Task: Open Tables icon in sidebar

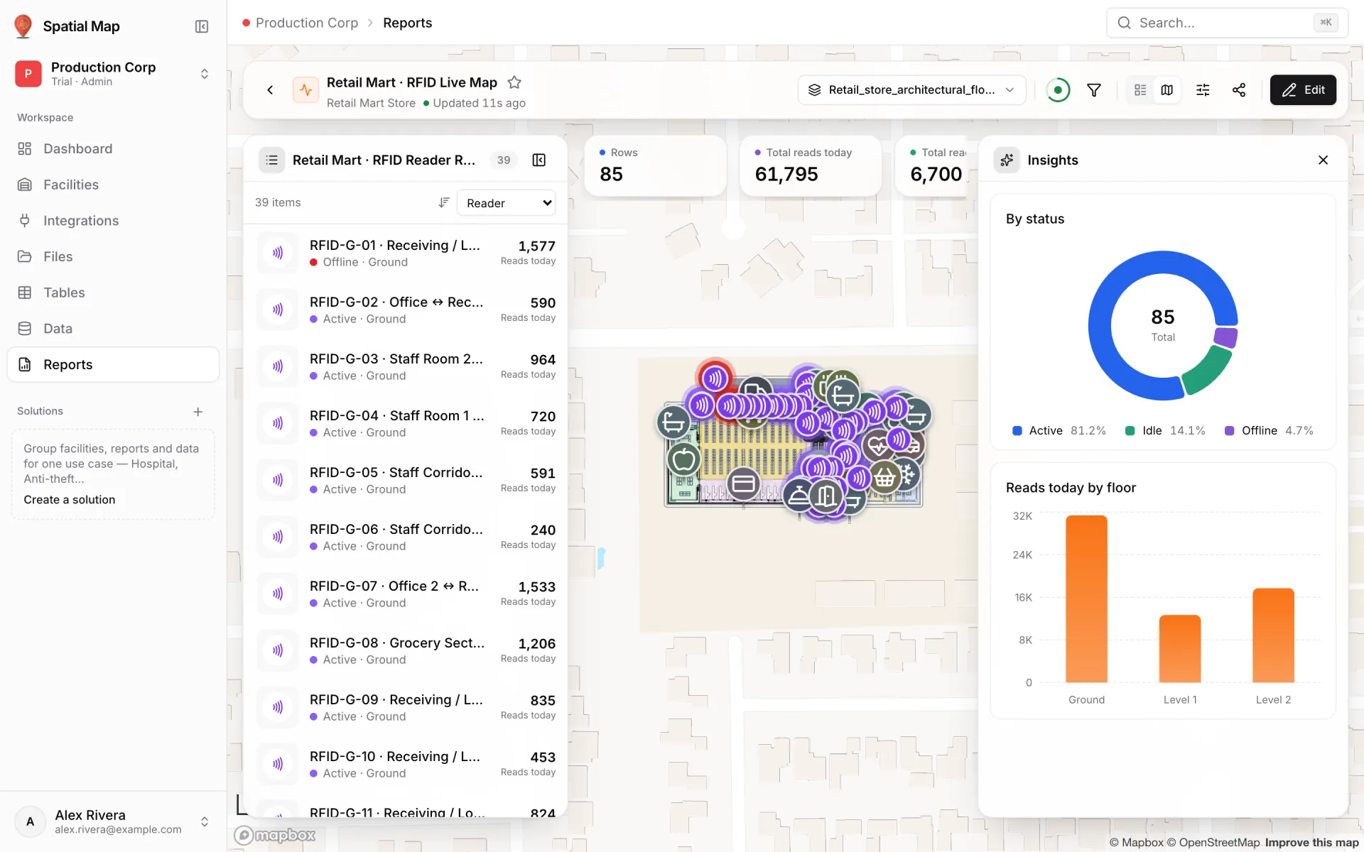Action: pos(25,293)
